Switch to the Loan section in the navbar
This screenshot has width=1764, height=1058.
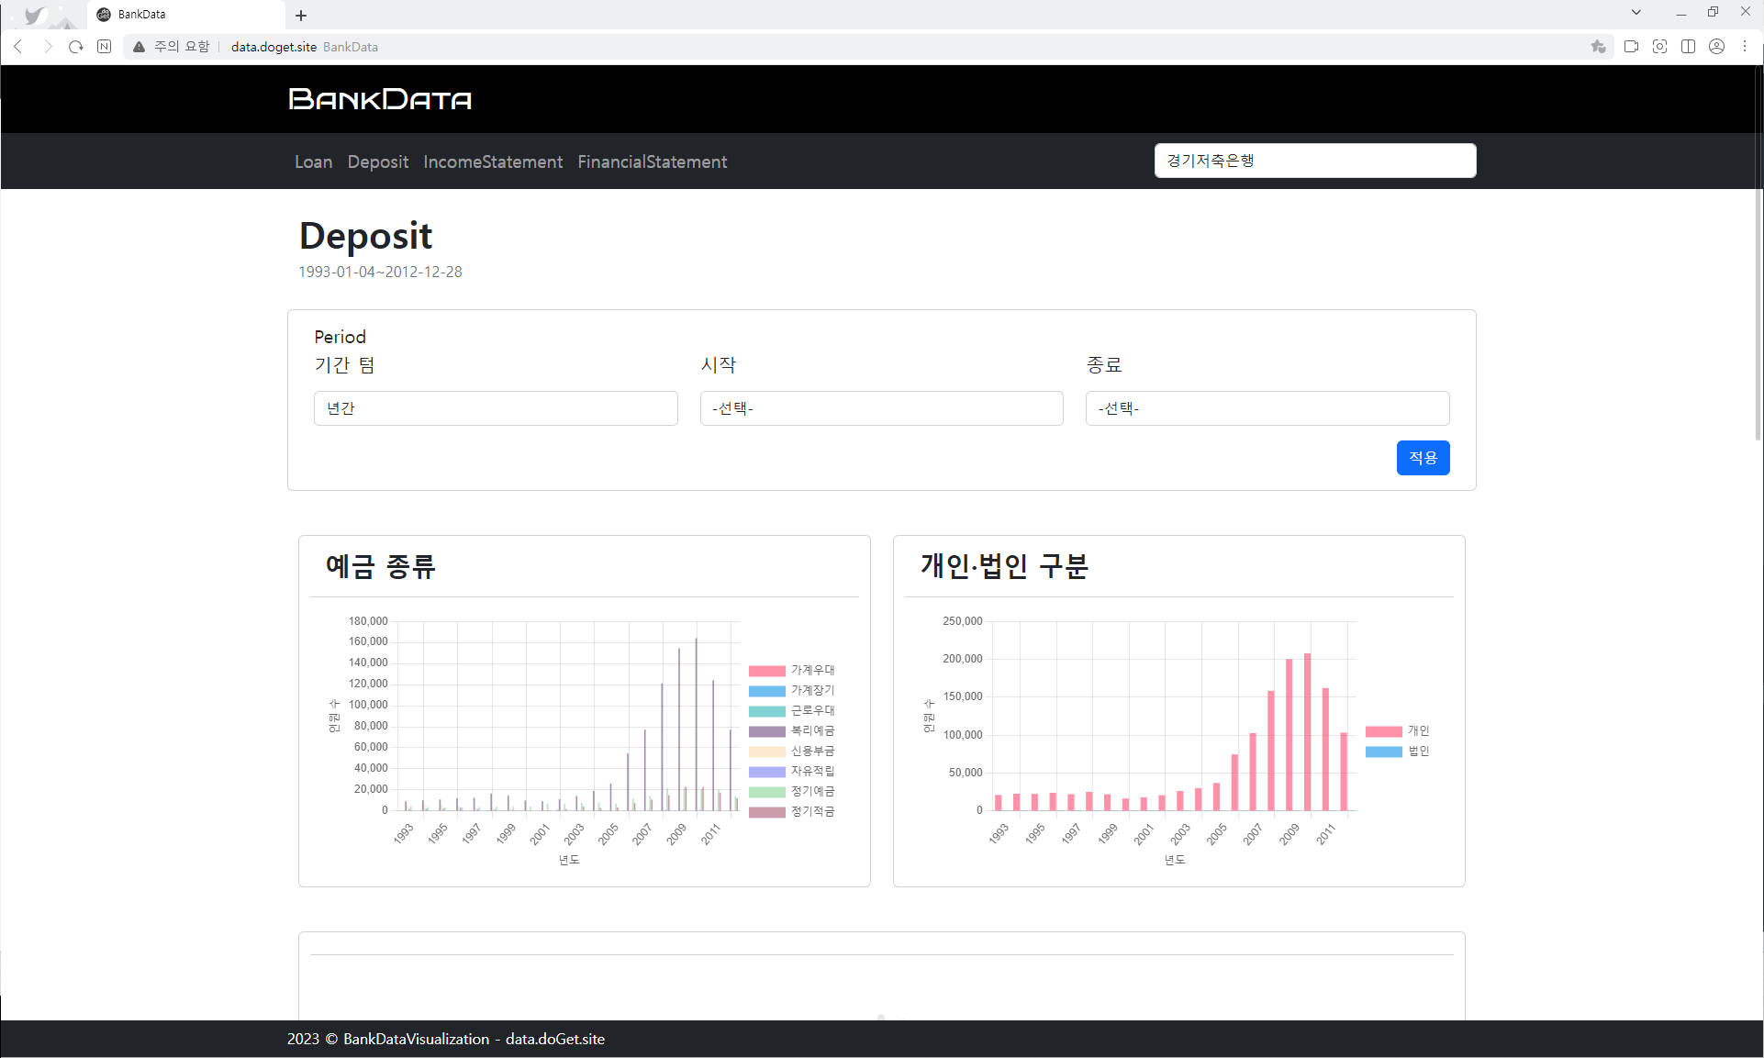[313, 161]
